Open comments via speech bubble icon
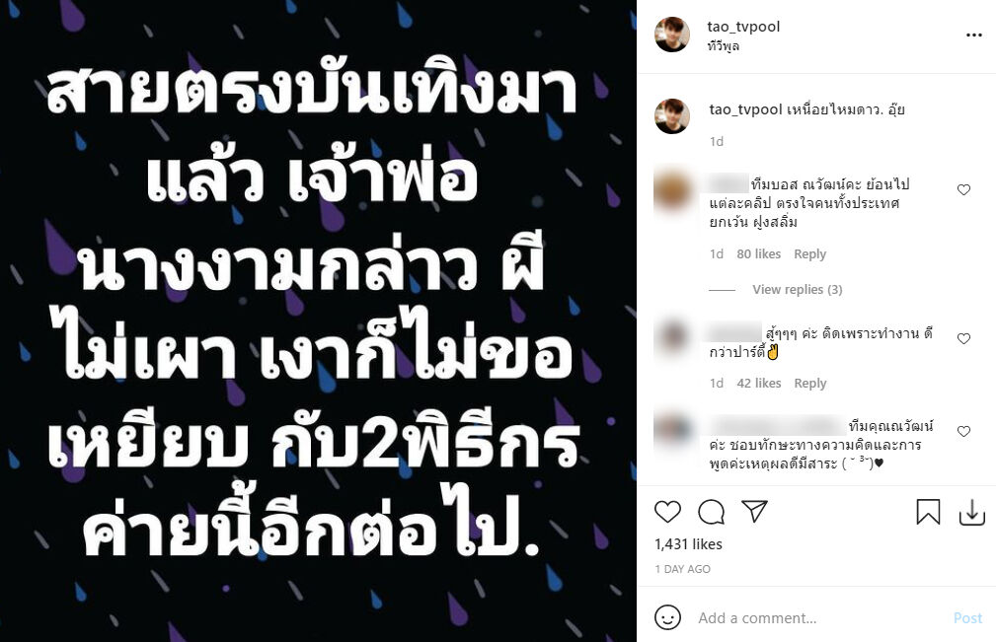Image resolution: width=996 pixels, height=642 pixels. 711,511
